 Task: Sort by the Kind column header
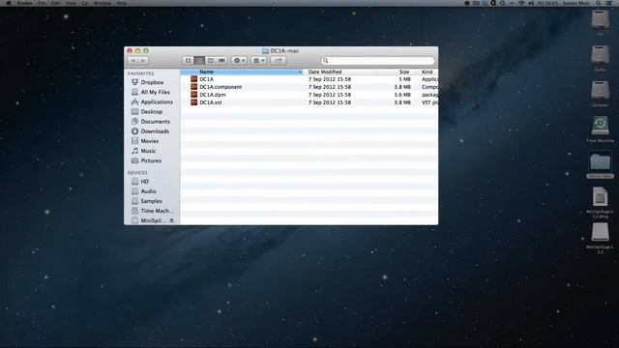pos(427,72)
